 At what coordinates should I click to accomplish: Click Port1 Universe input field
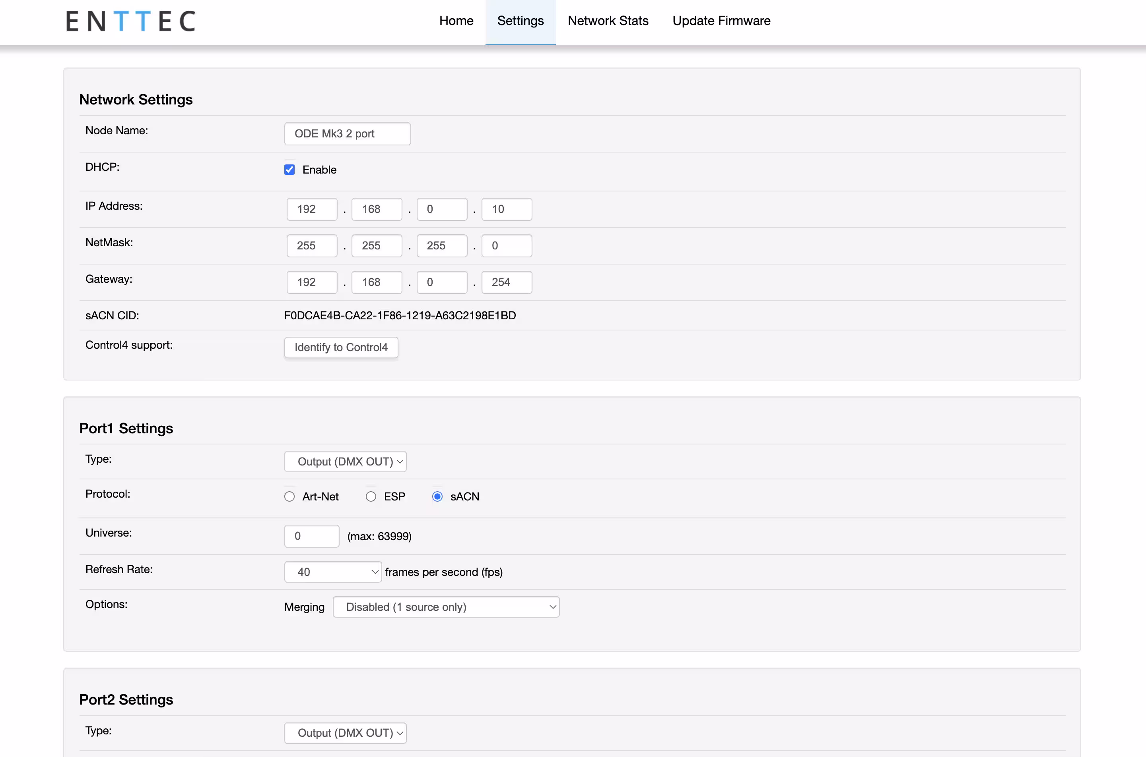pos(311,536)
